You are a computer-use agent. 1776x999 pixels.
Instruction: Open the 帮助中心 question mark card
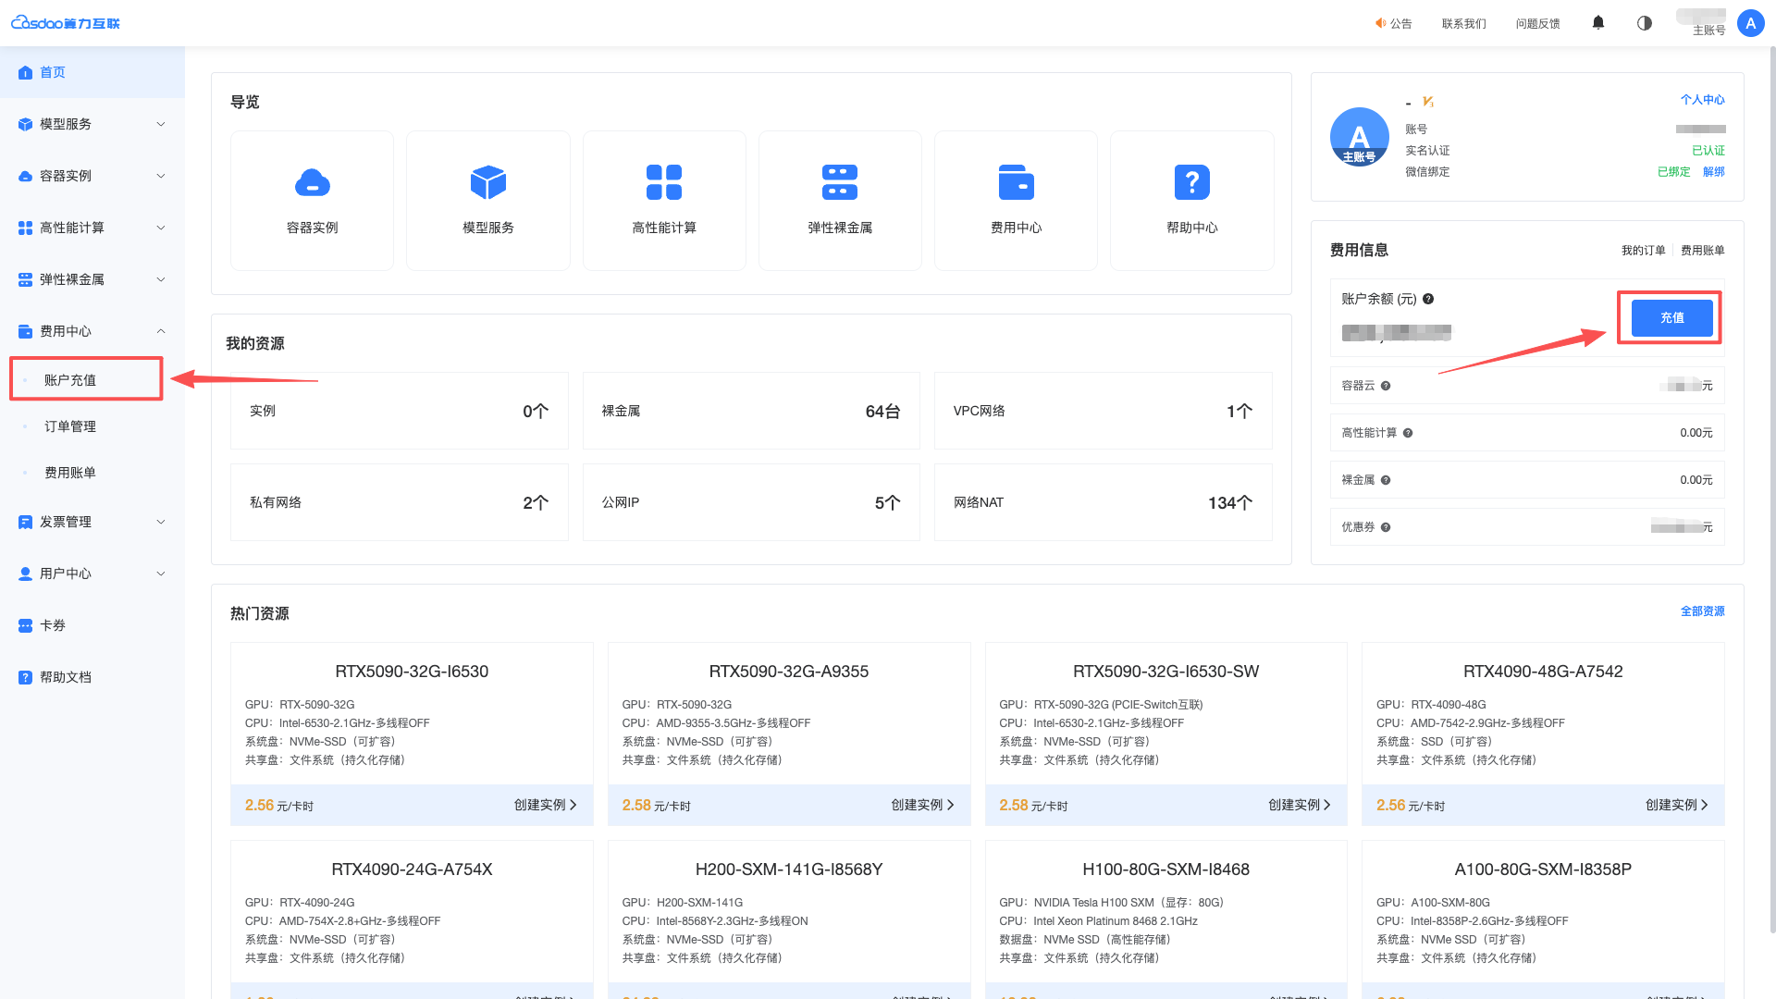coord(1192,201)
